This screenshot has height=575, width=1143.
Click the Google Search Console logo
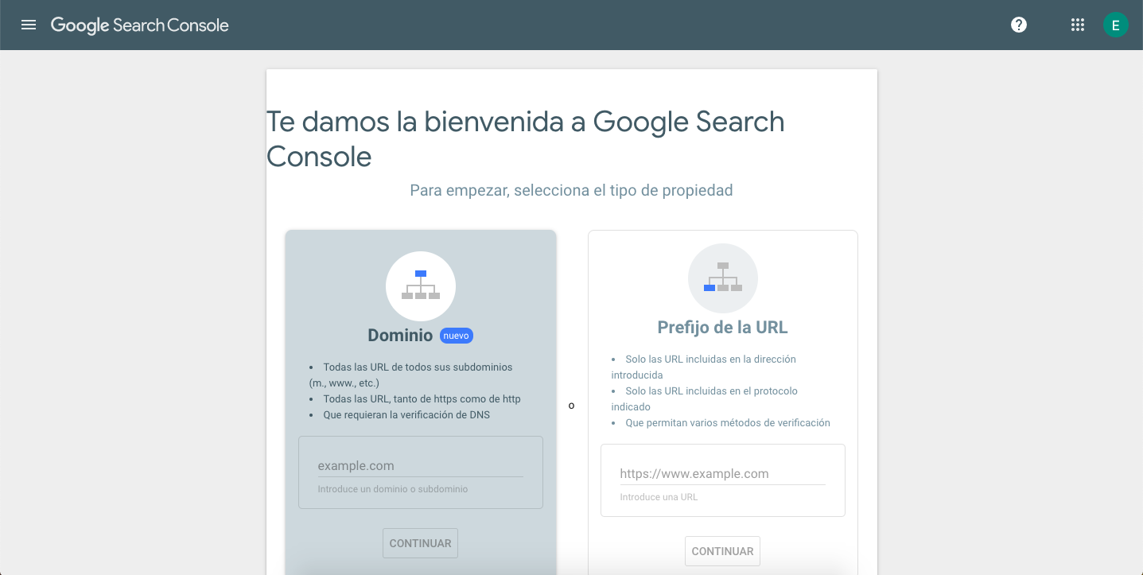[x=139, y=25]
